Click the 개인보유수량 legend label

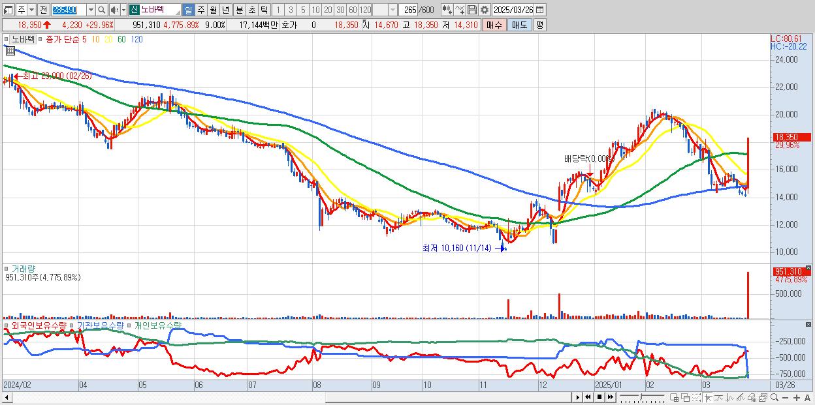coord(159,325)
